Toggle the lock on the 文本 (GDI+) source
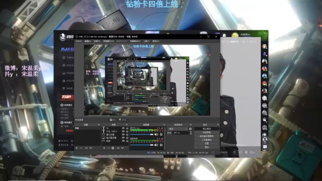The width and height of the screenshot is (322, 181). [x=127, y=132]
